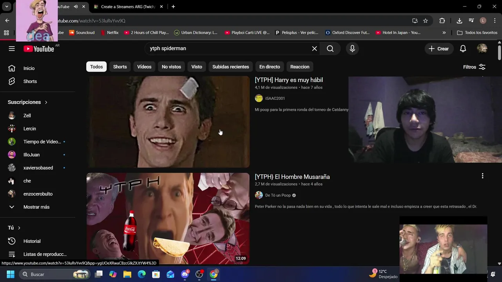Start voice search with the microphone

(x=352, y=49)
